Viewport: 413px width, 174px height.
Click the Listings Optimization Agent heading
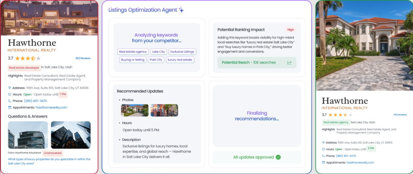click(x=143, y=10)
